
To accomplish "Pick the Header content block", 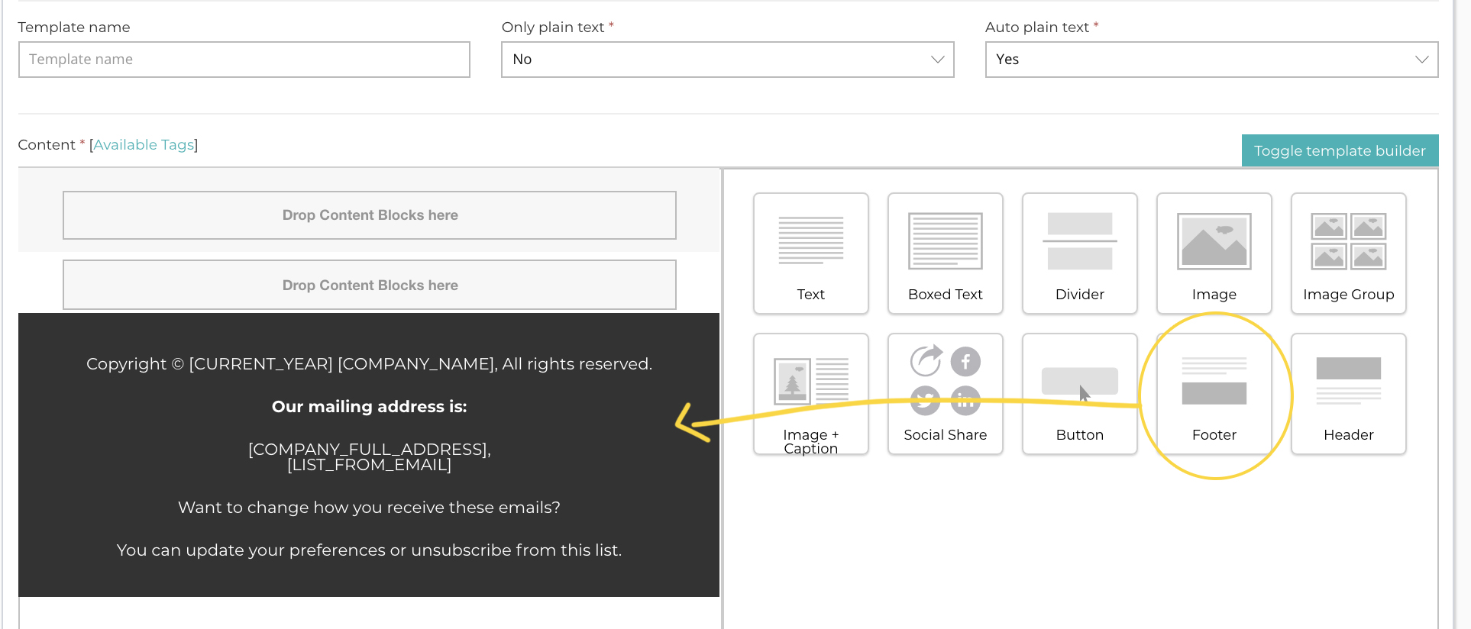I will click(1348, 394).
